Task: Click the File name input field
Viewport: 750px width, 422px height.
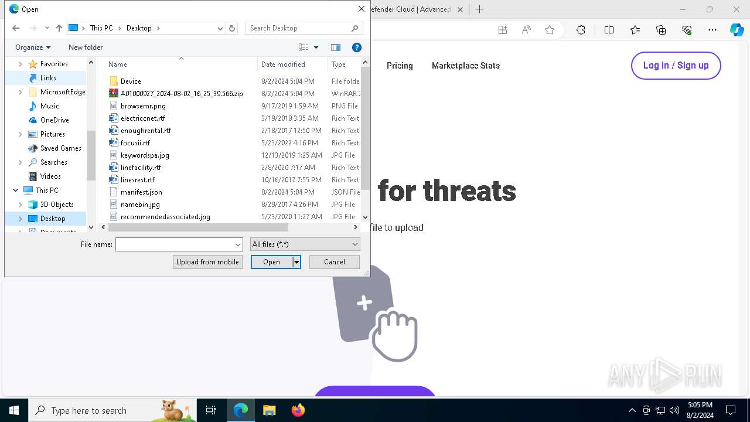Action: (x=175, y=244)
